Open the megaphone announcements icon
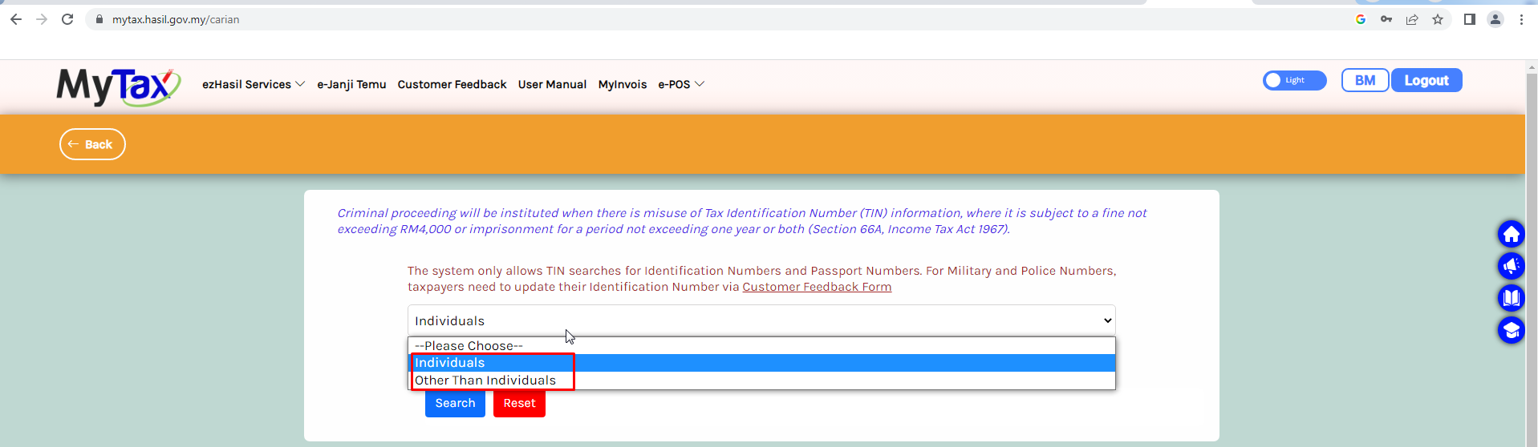Screen dimensions: 1538x447 (1511, 266)
